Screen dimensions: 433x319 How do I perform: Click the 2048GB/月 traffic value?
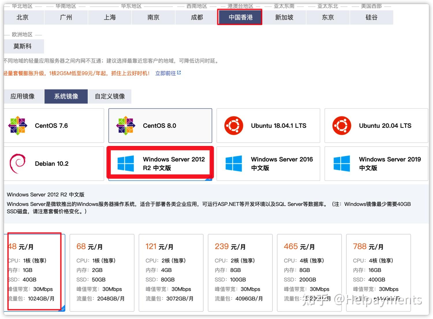111,299
